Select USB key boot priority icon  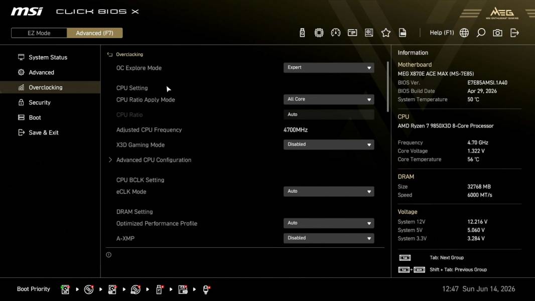point(159,289)
